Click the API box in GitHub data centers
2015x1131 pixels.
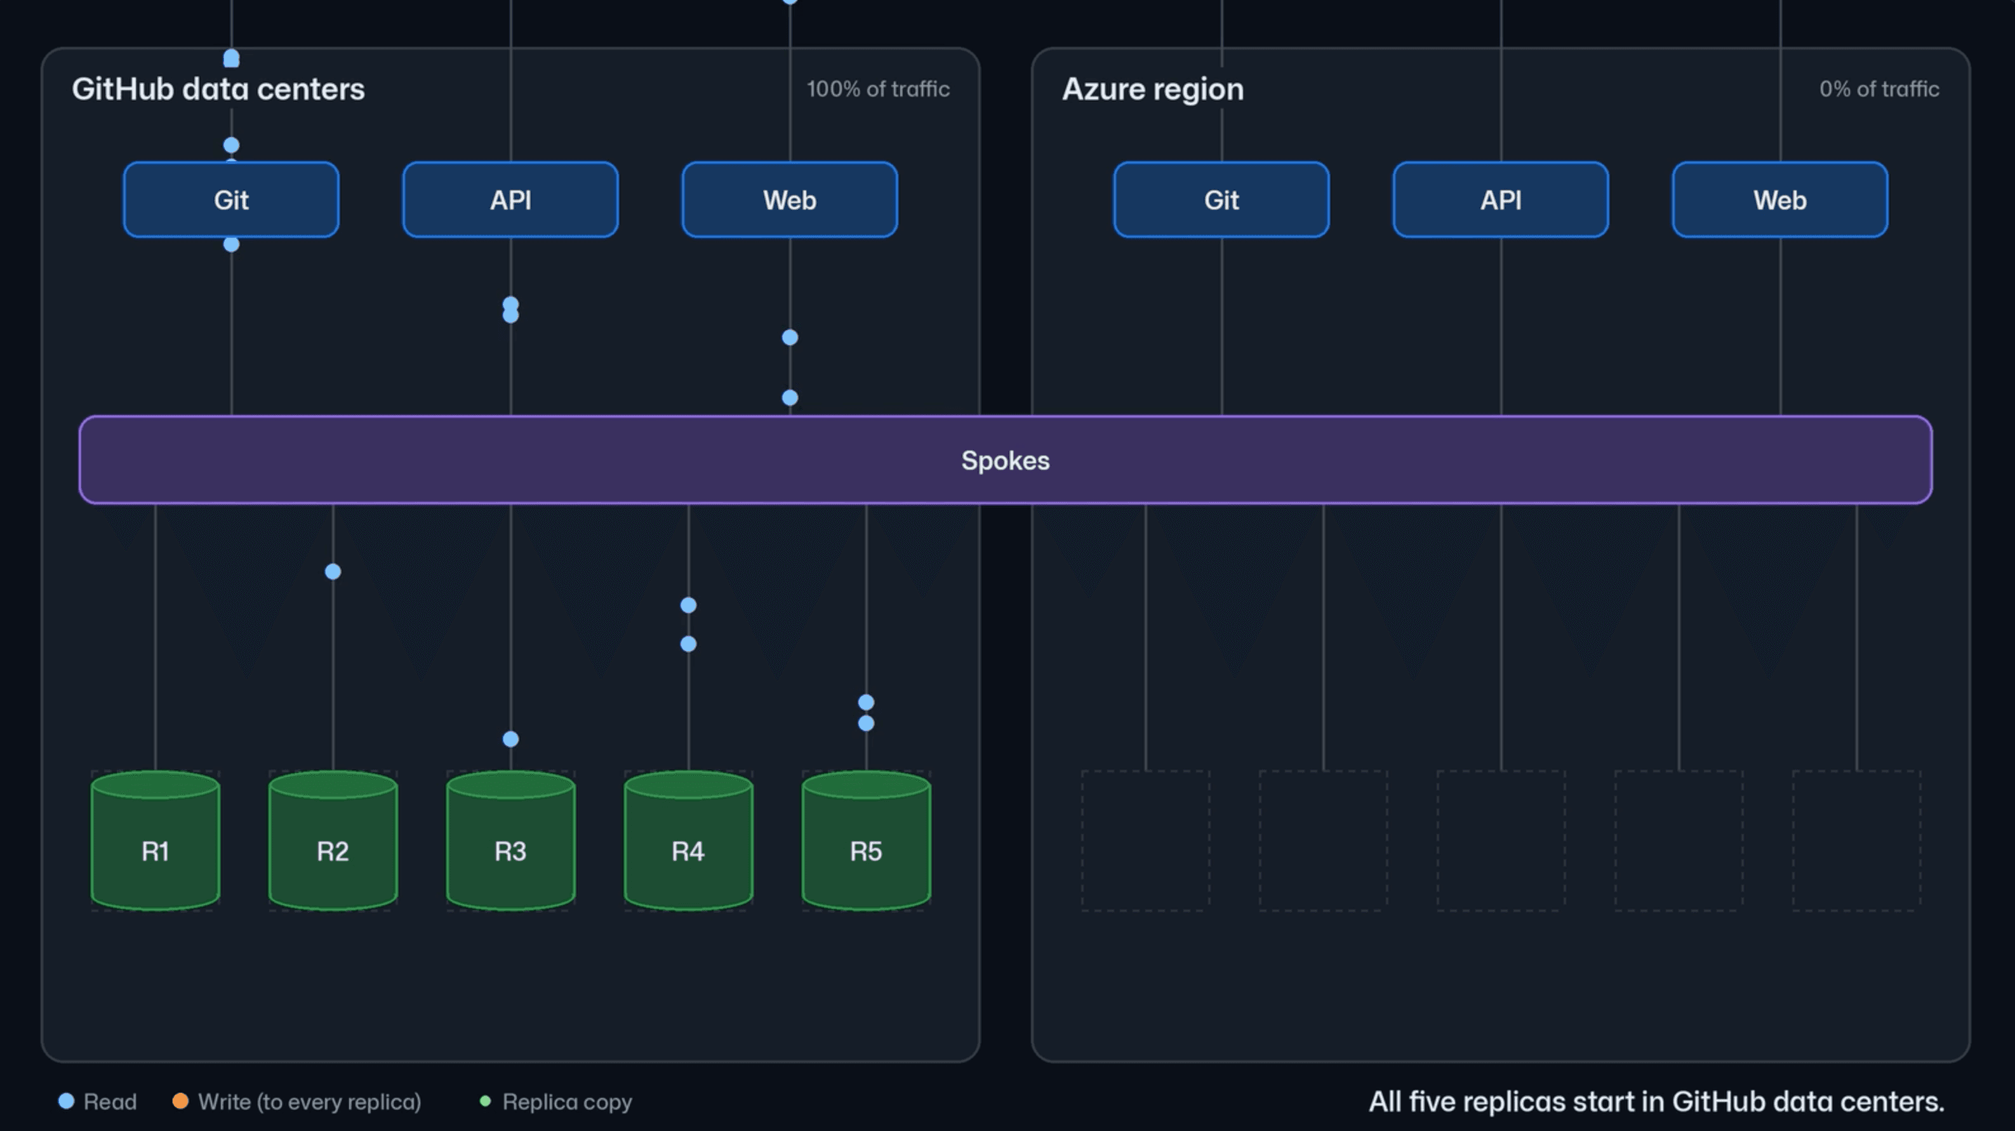click(510, 199)
